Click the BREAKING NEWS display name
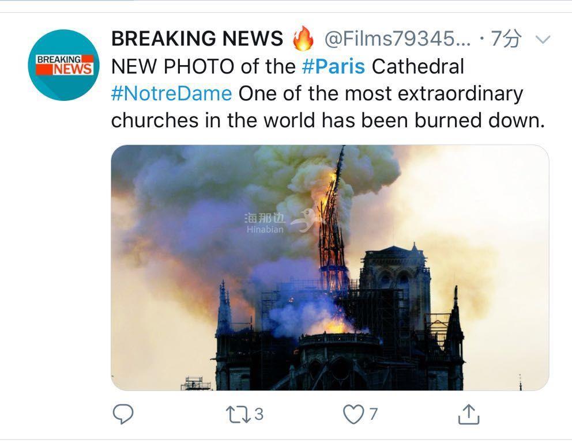This screenshot has width=572, height=444. click(197, 38)
